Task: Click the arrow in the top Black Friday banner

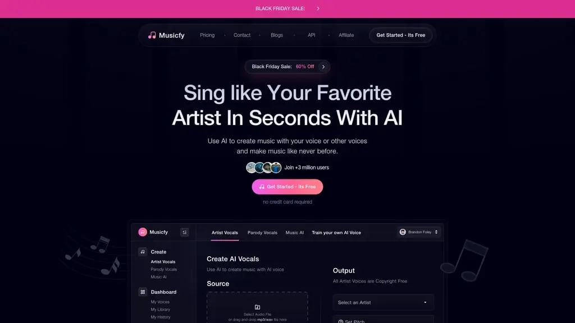Action: (318, 8)
